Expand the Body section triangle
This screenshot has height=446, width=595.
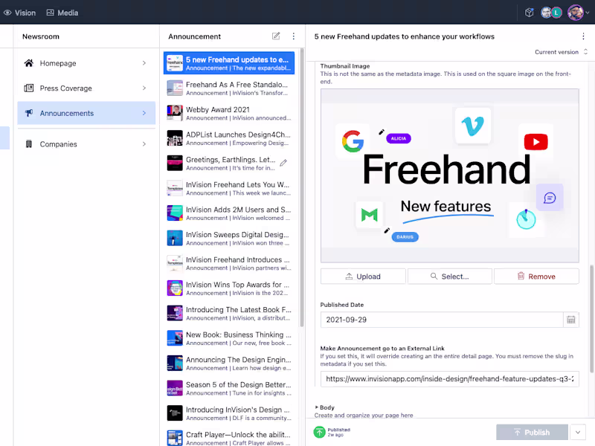coord(317,407)
